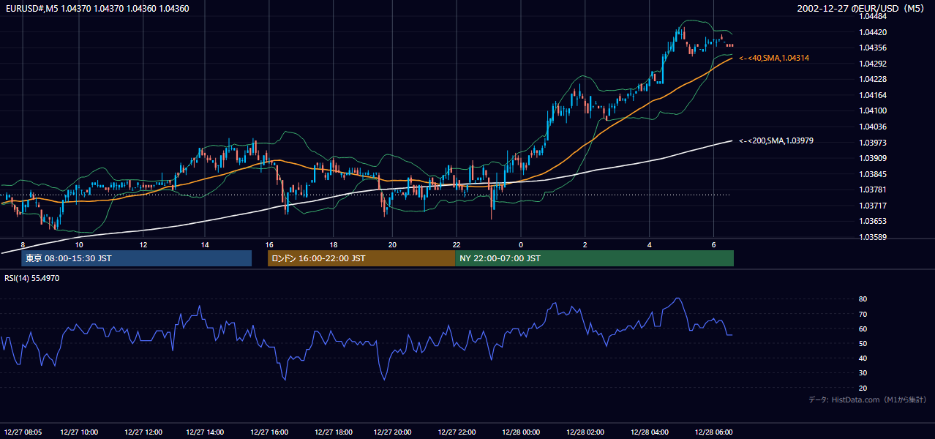Click hour marker 4 under price chart
935x439 pixels.
click(x=650, y=244)
